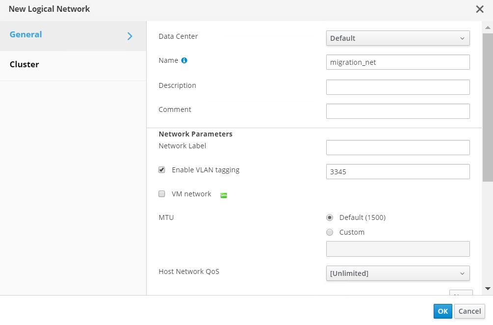Select Default (1500) MTU option
This screenshot has height=325, width=493.
click(x=330, y=217)
